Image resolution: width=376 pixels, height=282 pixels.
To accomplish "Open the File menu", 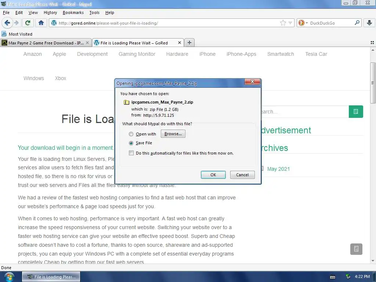I will pyautogui.click(x=6, y=12).
